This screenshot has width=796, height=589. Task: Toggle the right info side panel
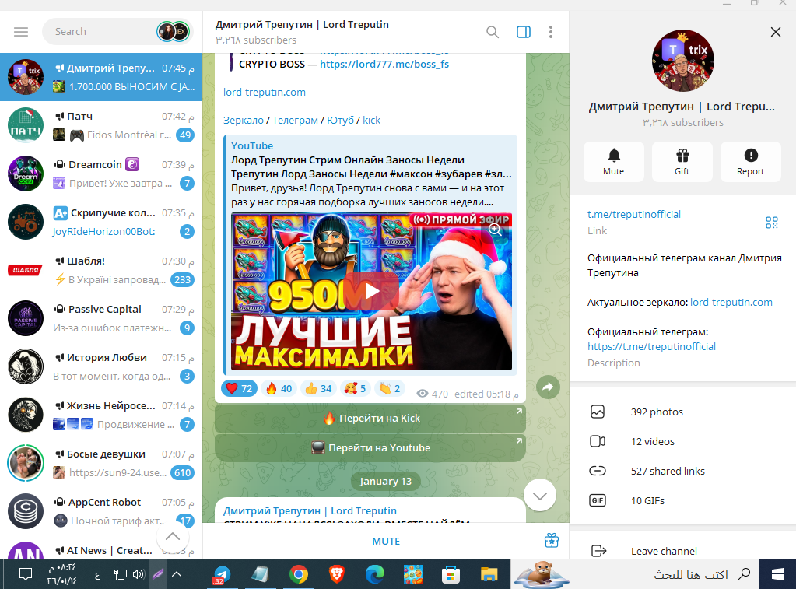524,32
